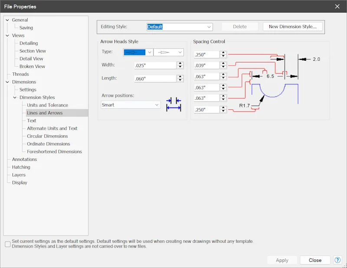Click the Apply button
This screenshot has width=347, height=268.
282,260
